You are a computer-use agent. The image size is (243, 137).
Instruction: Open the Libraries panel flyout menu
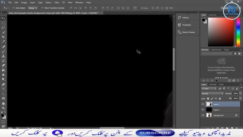click(241, 50)
